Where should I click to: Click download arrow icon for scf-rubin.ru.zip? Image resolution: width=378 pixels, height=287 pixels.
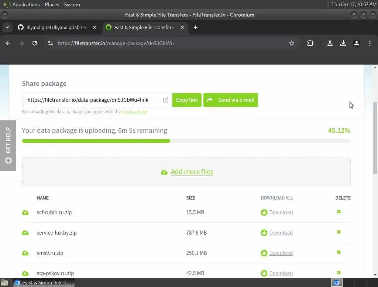click(x=264, y=212)
